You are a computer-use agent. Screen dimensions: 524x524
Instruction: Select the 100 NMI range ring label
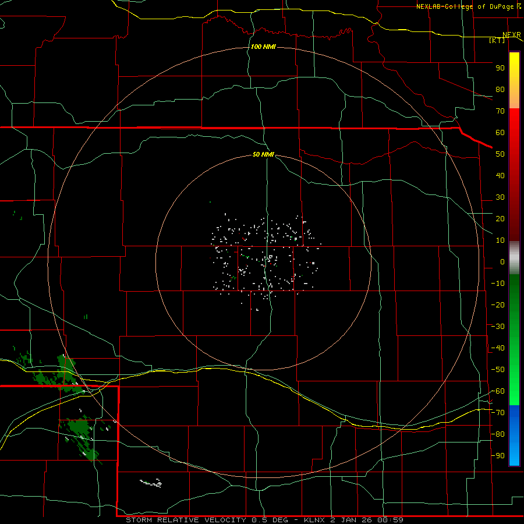pos(263,47)
